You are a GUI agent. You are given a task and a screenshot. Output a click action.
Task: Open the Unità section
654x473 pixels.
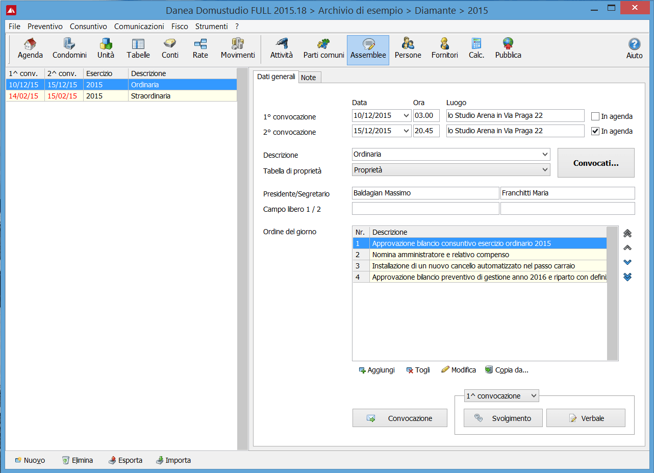pyautogui.click(x=106, y=49)
